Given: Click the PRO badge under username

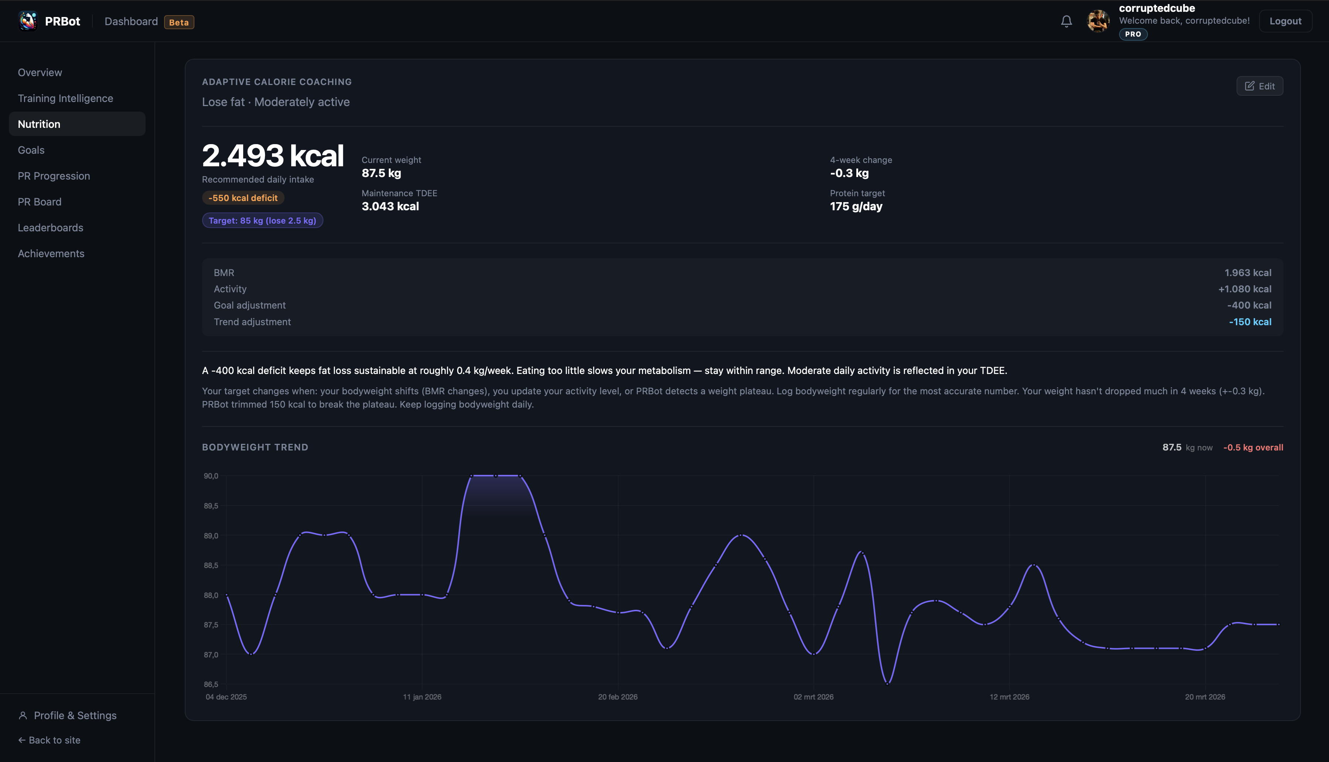Looking at the screenshot, I should (1133, 34).
